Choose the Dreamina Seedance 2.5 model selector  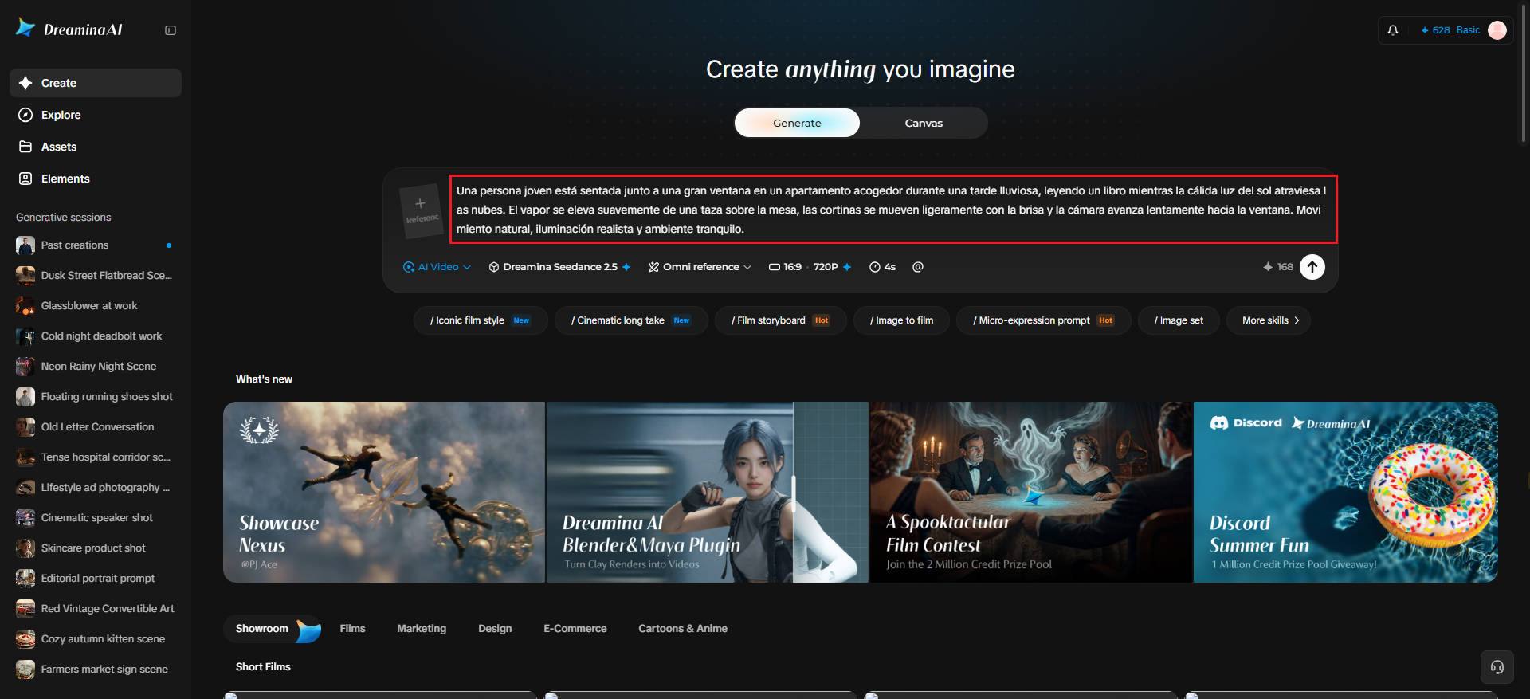click(x=560, y=267)
